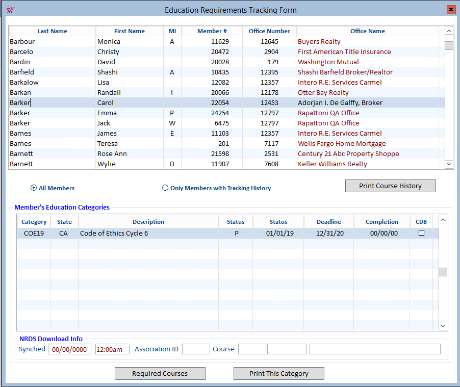Image resolution: width=460 pixels, height=387 pixels.
Task: Sort by the Last Name column header
Action: point(53,31)
